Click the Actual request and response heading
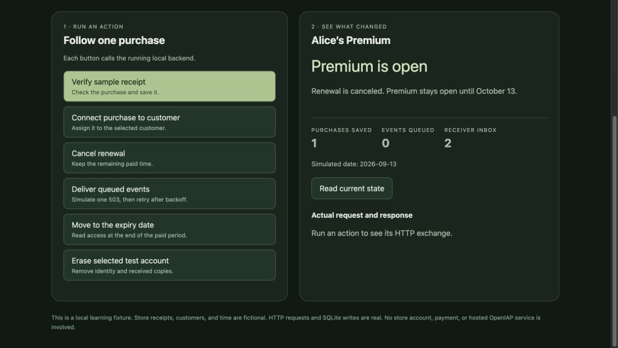 click(362, 215)
